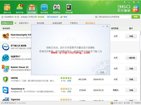Viewport: 141px width, 105px height.
Task: Focus the software name search box
Action: [x=113, y=17]
